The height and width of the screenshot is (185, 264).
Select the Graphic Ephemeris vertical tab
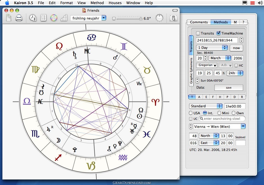(191, 70)
